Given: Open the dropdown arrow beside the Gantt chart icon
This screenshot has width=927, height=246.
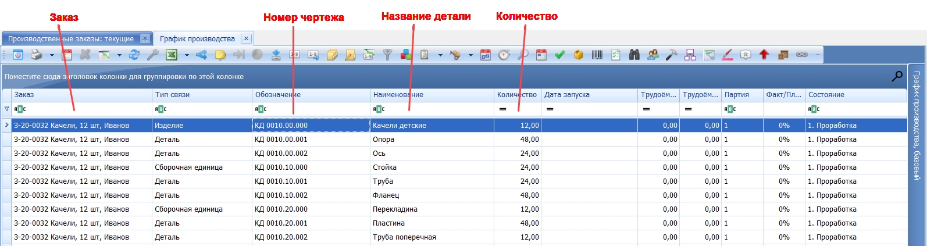Looking at the screenshot, I should 119,55.
